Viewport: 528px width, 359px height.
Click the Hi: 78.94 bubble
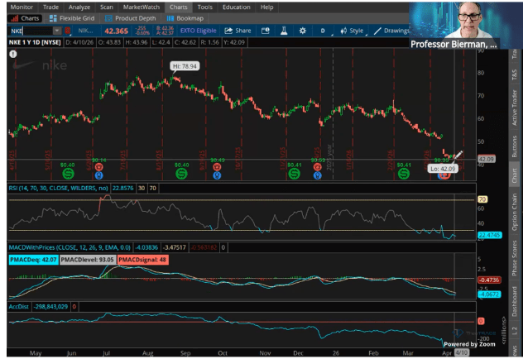tap(185, 66)
